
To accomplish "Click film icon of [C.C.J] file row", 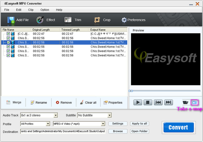I will coord(13,34).
